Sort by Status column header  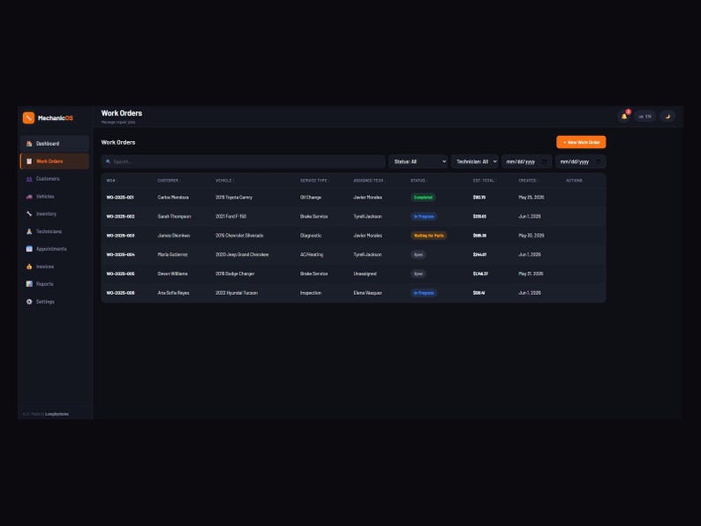pos(418,181)
